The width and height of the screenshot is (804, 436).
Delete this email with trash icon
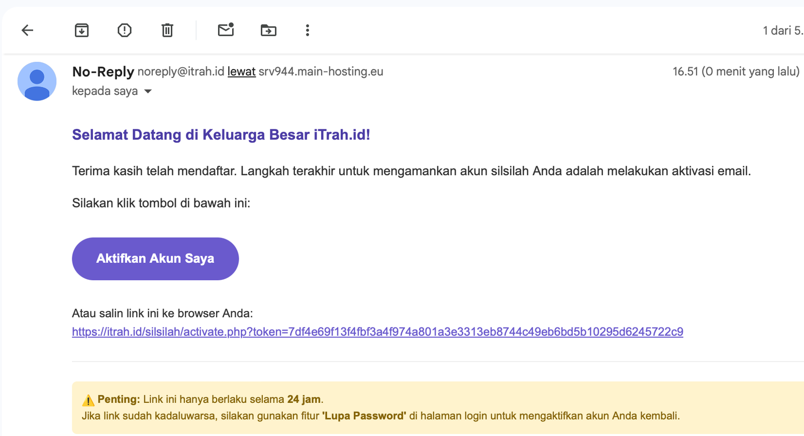point(167,31)
